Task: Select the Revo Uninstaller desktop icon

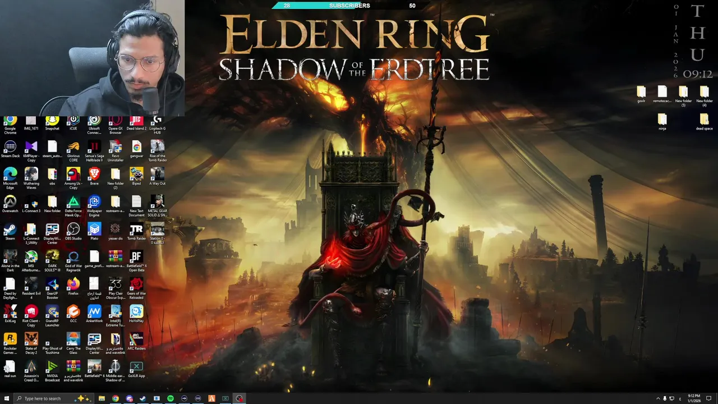Action: [x=116, y=151]
